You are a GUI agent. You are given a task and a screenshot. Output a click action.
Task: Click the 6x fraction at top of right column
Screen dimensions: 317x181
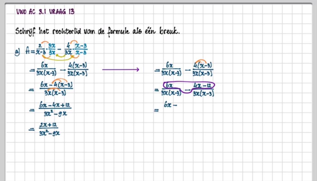coord(170,69)
